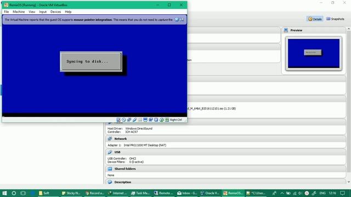Switch to Sticky Notes taskbar button
Screen dimensions: 351x197
71,193
